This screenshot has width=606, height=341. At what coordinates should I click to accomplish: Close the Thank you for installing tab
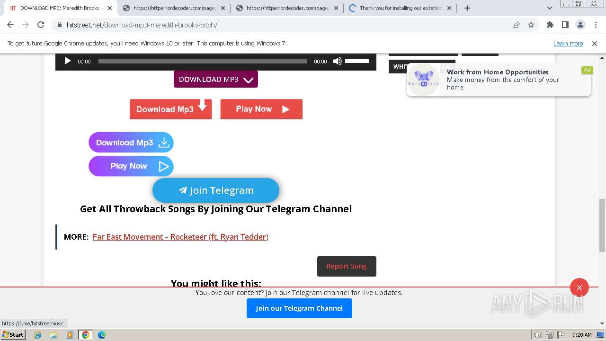coord(449,8)
